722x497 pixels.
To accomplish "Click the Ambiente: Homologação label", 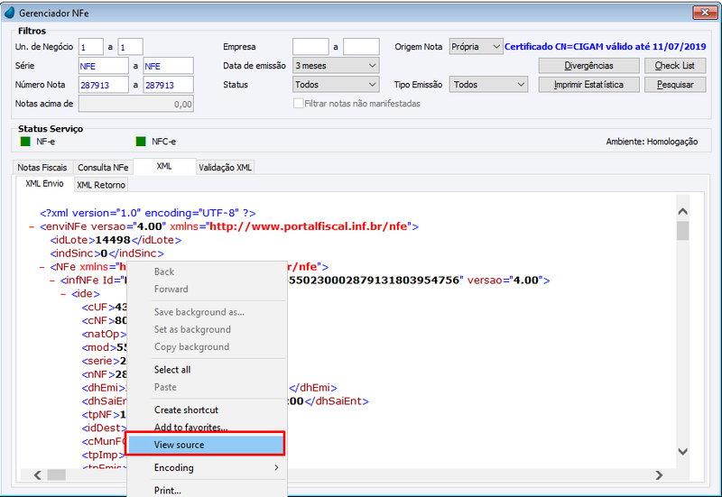I will pos(652,142).
